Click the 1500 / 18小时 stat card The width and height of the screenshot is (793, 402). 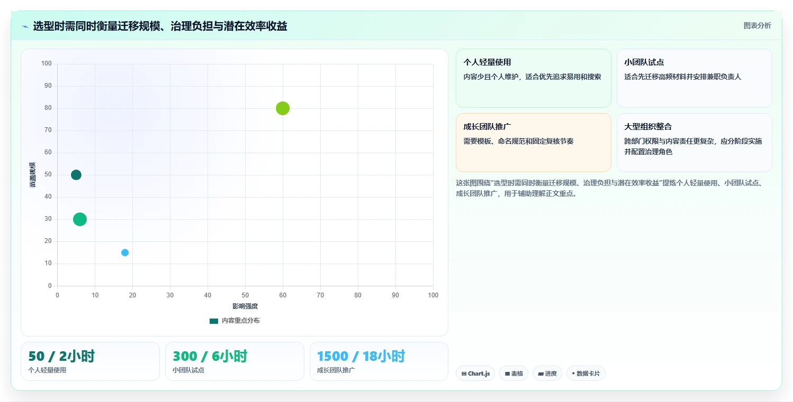tap(379, 361)
